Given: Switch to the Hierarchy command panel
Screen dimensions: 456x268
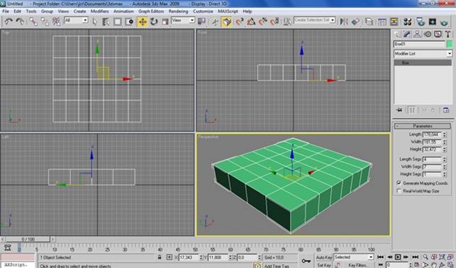Looking at the screenshot, I should [x=417, y=34].
